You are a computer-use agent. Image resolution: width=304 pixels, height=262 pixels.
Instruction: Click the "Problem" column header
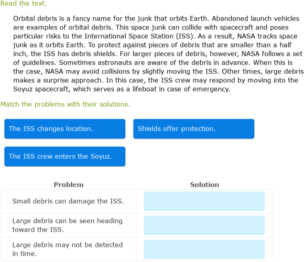click(x=69, y=184)
